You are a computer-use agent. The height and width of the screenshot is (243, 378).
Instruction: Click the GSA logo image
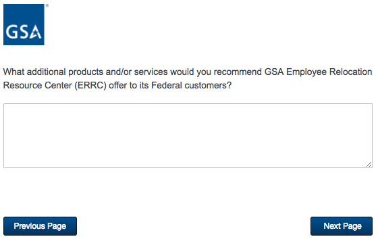[x=24, y=24]
